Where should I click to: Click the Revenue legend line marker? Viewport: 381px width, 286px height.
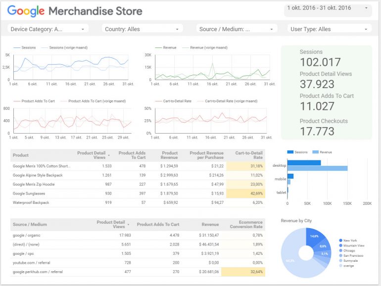(x=158, y=48)
